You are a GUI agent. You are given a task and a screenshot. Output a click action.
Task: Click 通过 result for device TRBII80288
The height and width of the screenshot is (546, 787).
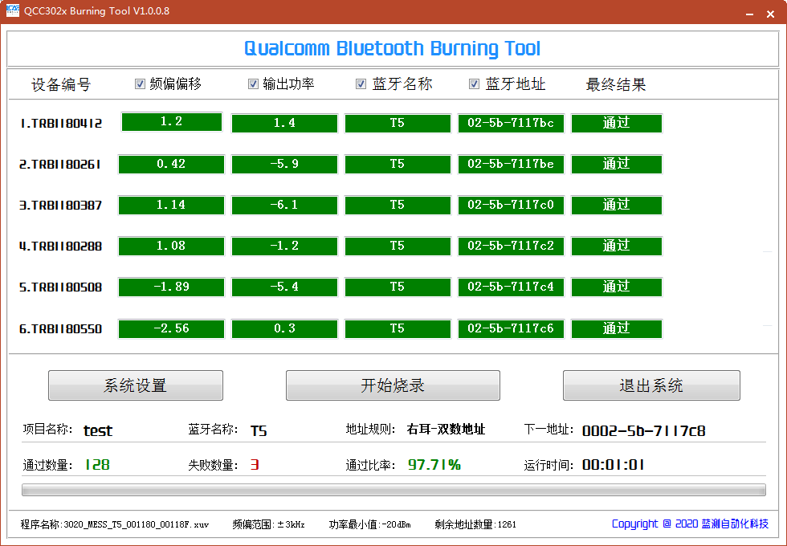(x=617, y=247)
